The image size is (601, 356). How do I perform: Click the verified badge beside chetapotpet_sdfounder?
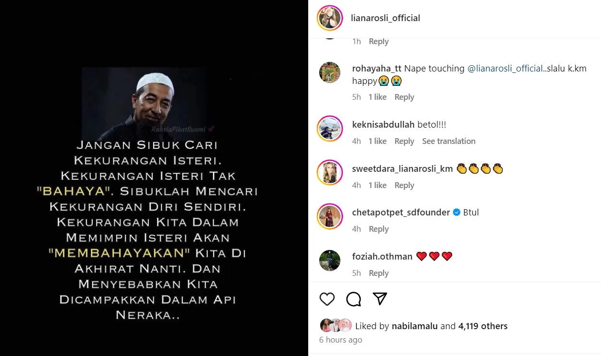pyautogui.click(x=457, y=213)
